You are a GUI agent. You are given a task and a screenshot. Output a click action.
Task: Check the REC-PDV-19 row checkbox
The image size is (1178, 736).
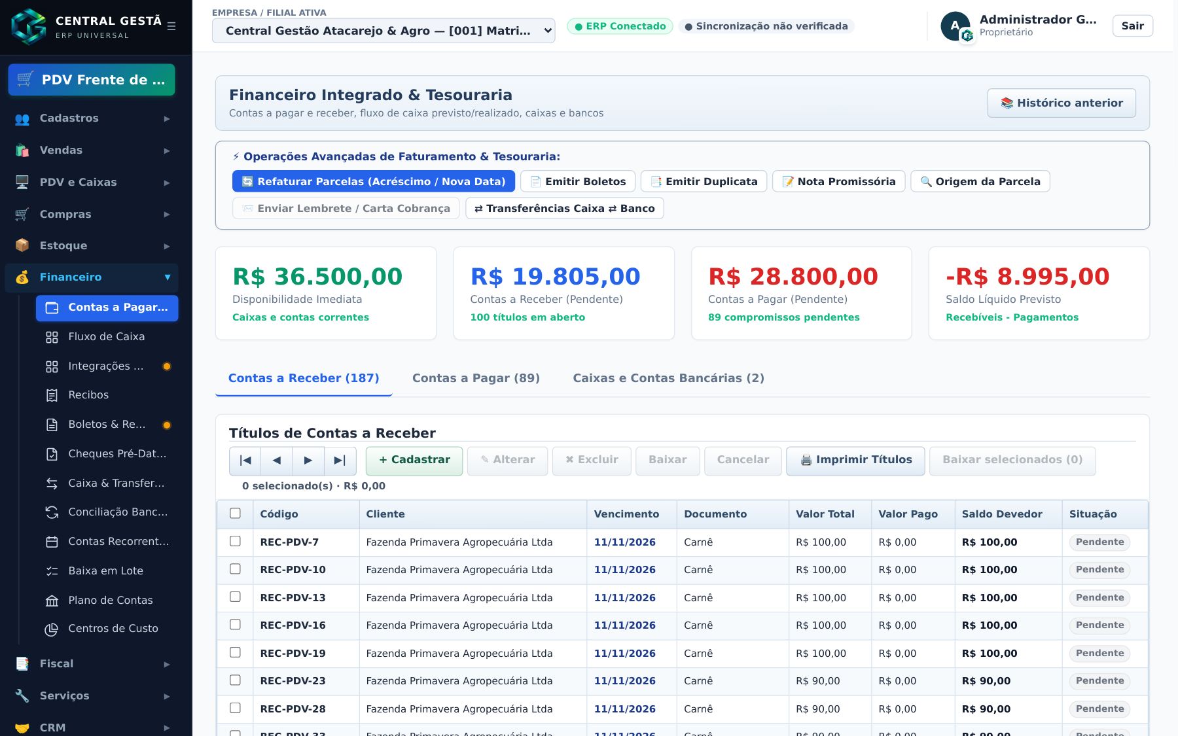[x=236, y=653]
